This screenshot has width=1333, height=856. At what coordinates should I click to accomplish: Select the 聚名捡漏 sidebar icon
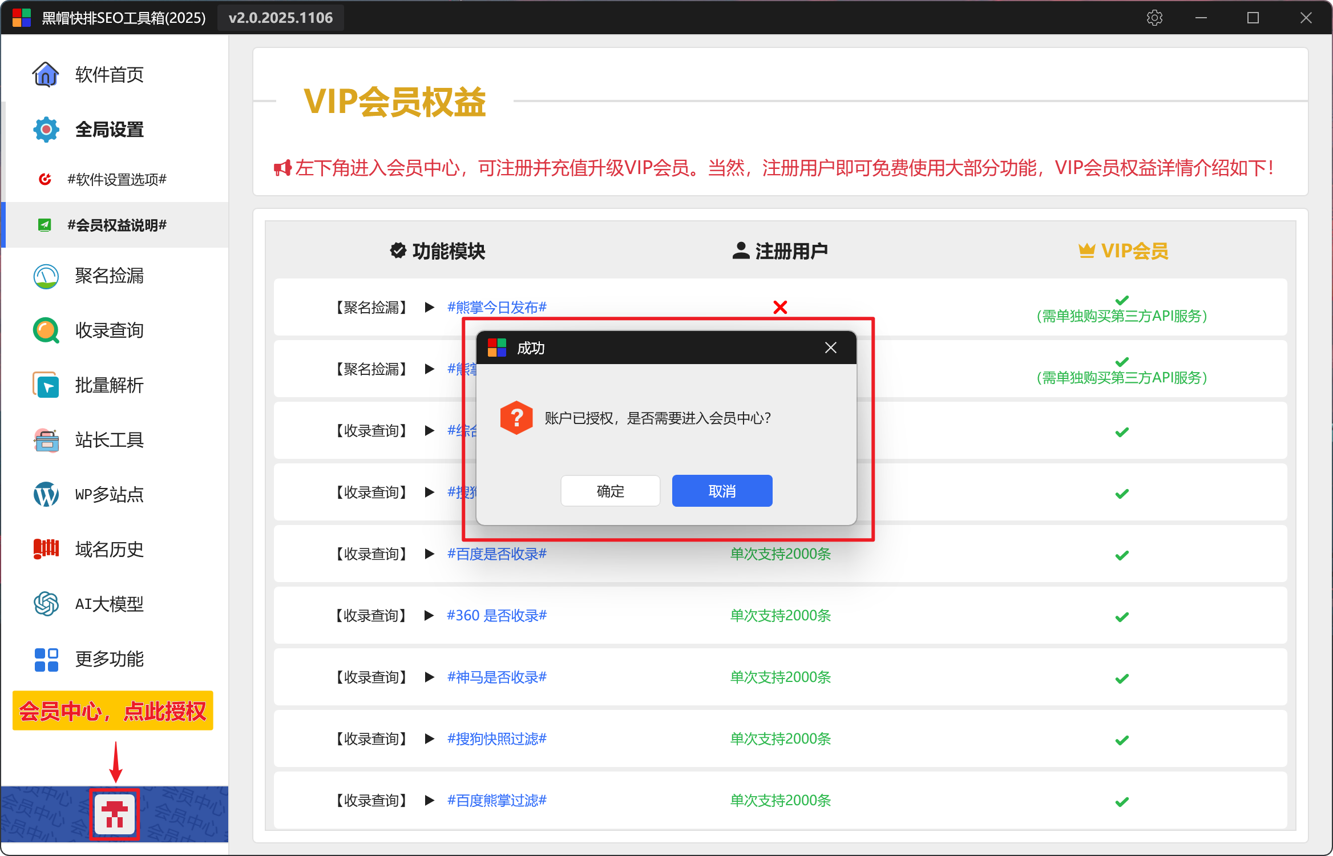[x=46, y=276]
